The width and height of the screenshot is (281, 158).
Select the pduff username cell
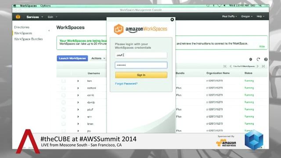[x=90, y=110]
